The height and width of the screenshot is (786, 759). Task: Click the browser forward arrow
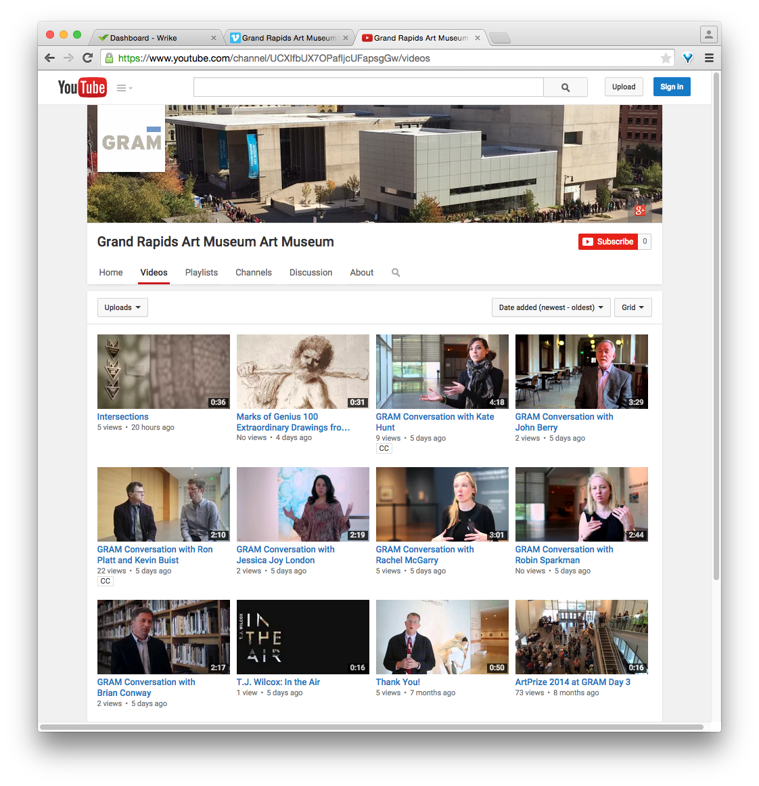tap(68, 58)
